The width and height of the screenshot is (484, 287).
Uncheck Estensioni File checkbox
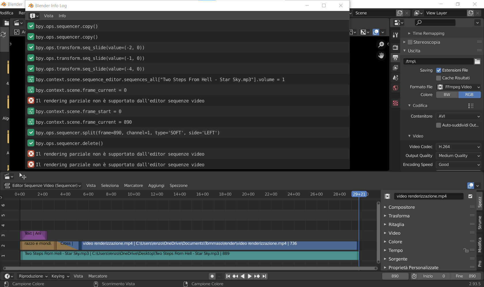(x=438, y=70)
